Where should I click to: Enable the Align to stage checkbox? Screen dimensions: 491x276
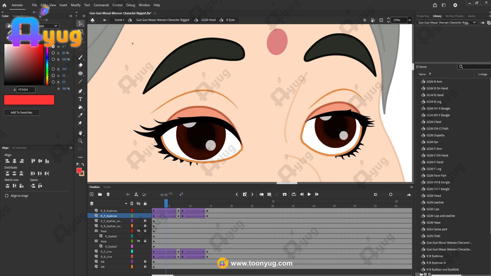pos(7,196)
